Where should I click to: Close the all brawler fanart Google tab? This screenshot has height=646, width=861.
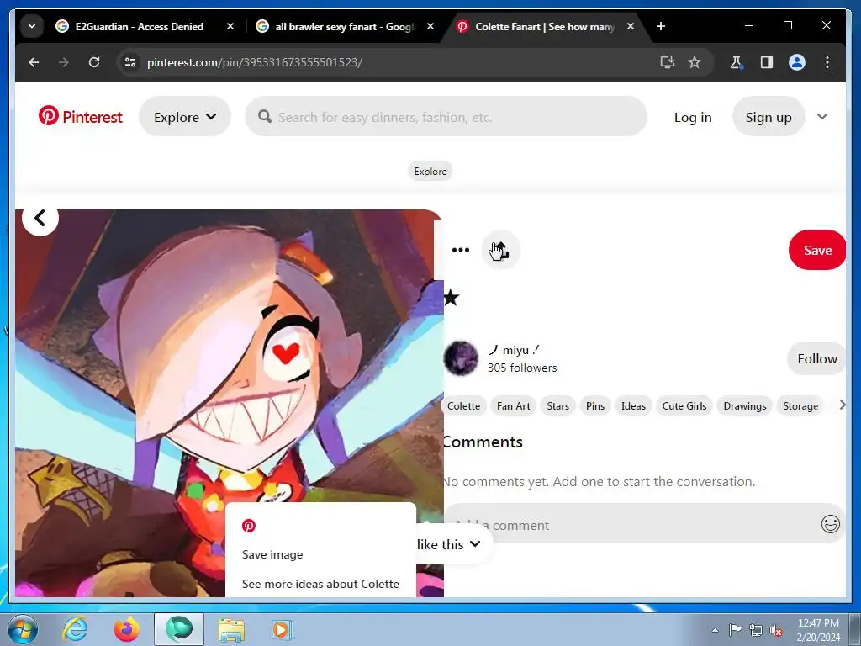pos(430,26)
